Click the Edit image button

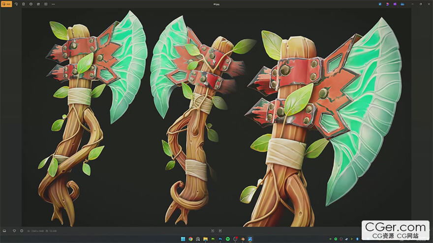(6, 4)
